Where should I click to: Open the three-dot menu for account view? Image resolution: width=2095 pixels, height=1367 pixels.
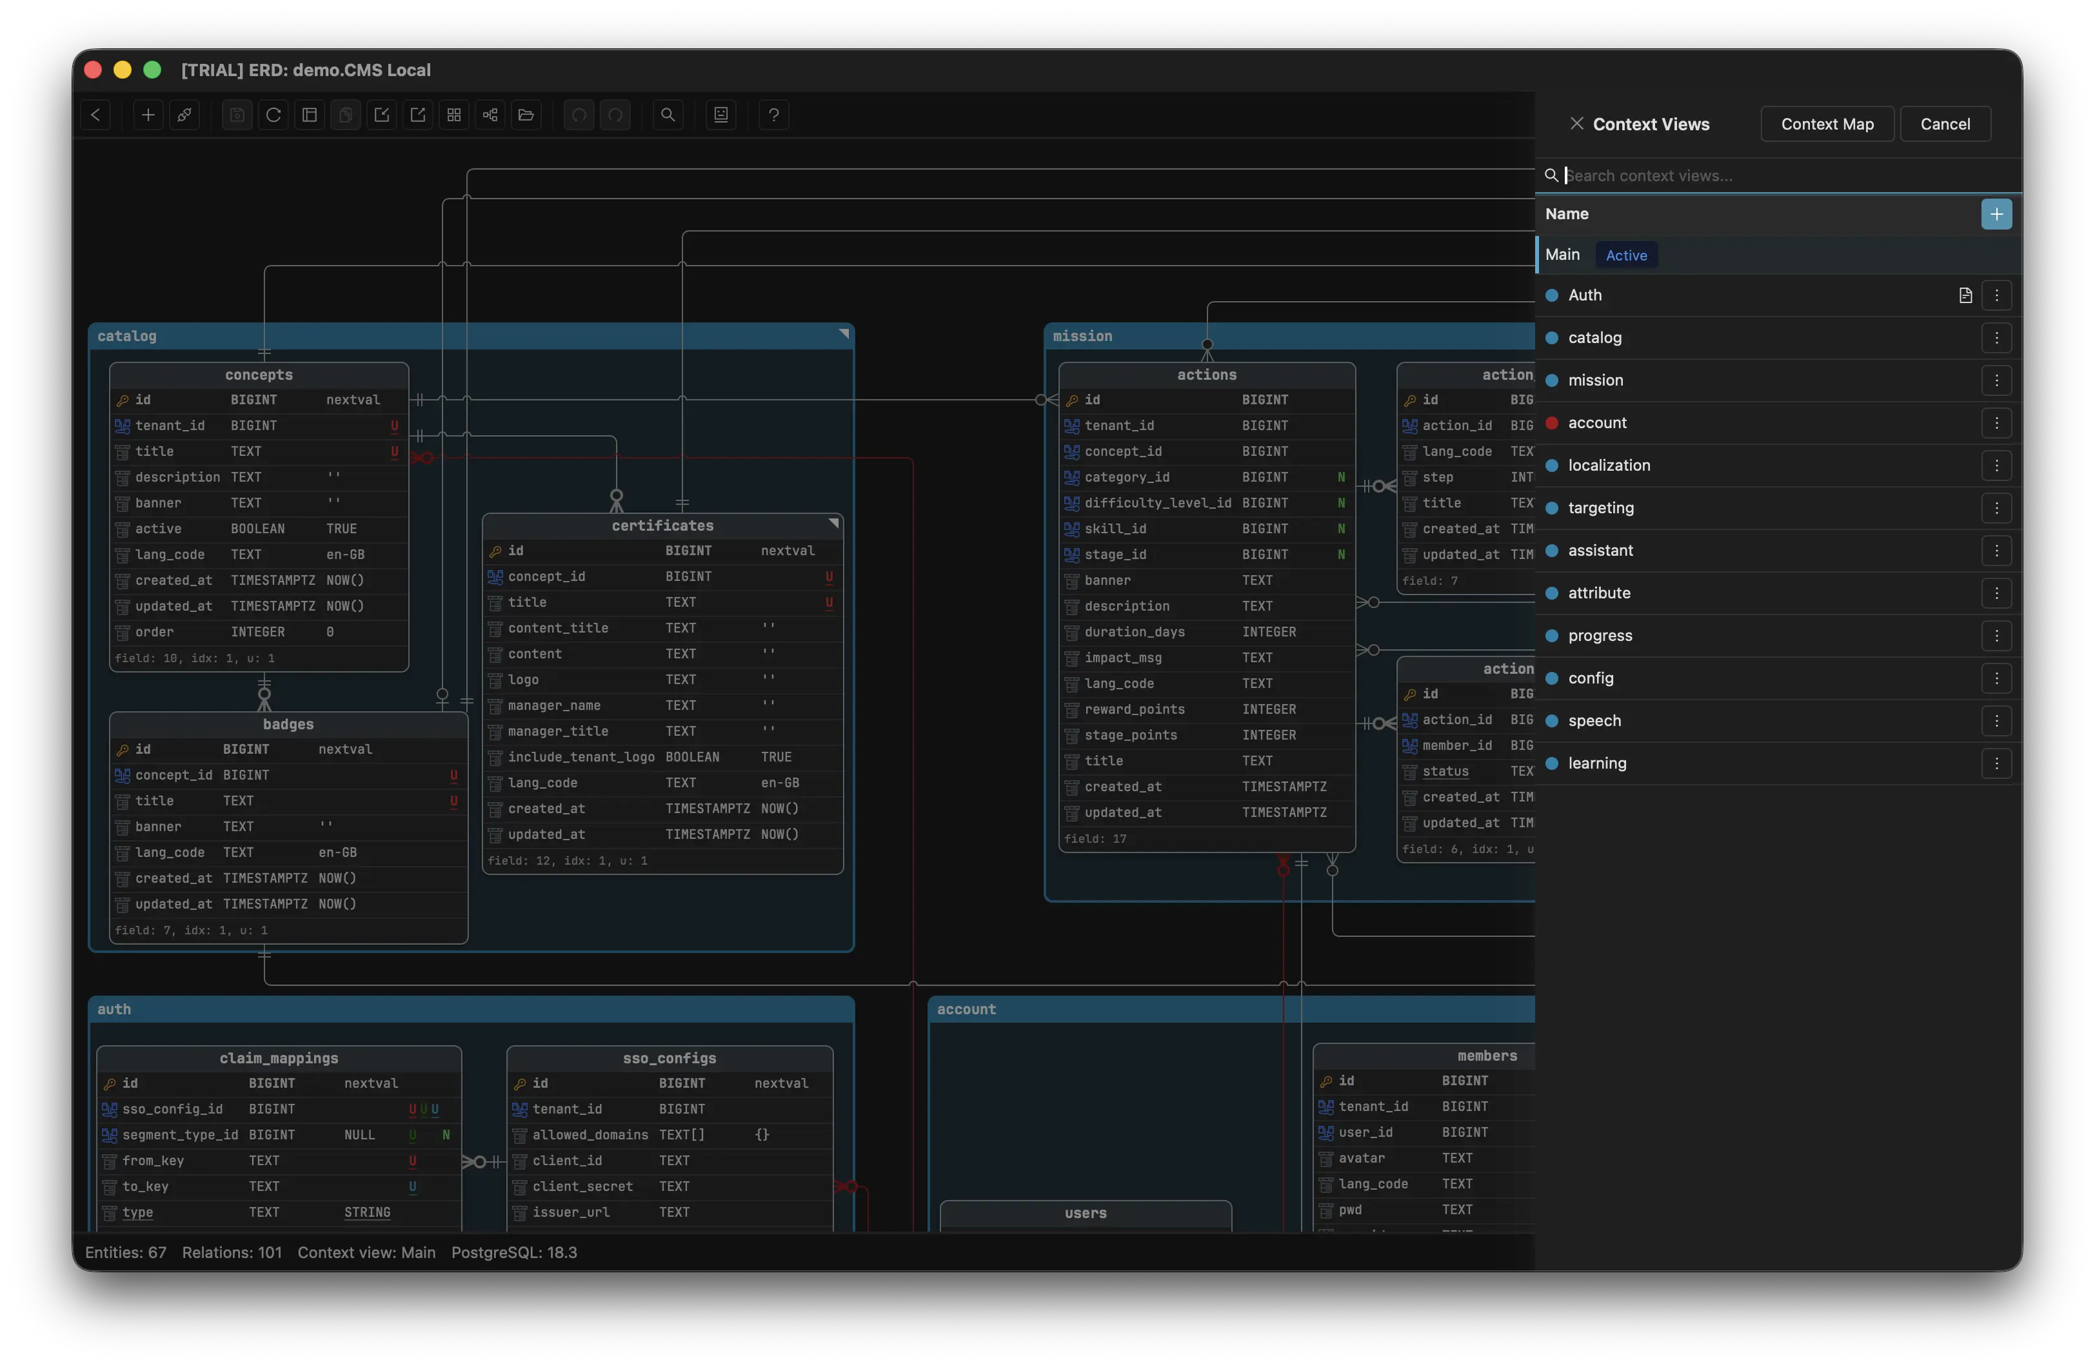(x=1996, y=424)
